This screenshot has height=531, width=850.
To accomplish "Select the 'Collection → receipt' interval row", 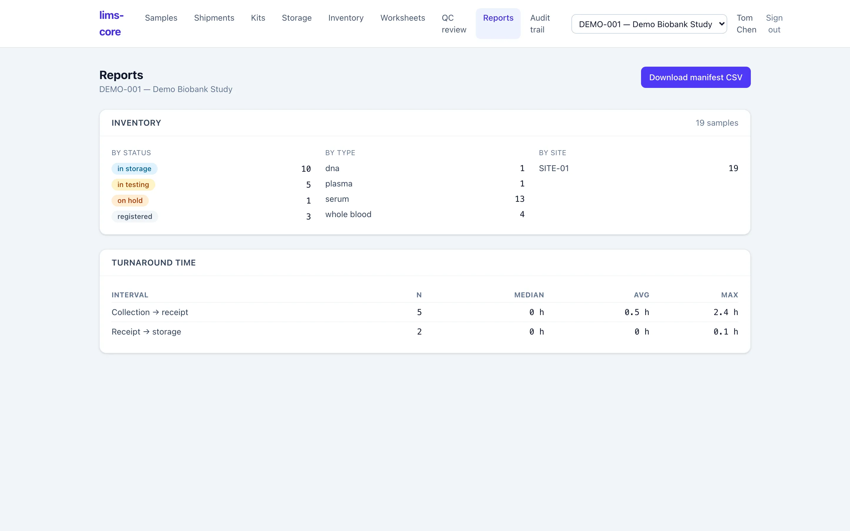I will (x=425, y=312).
